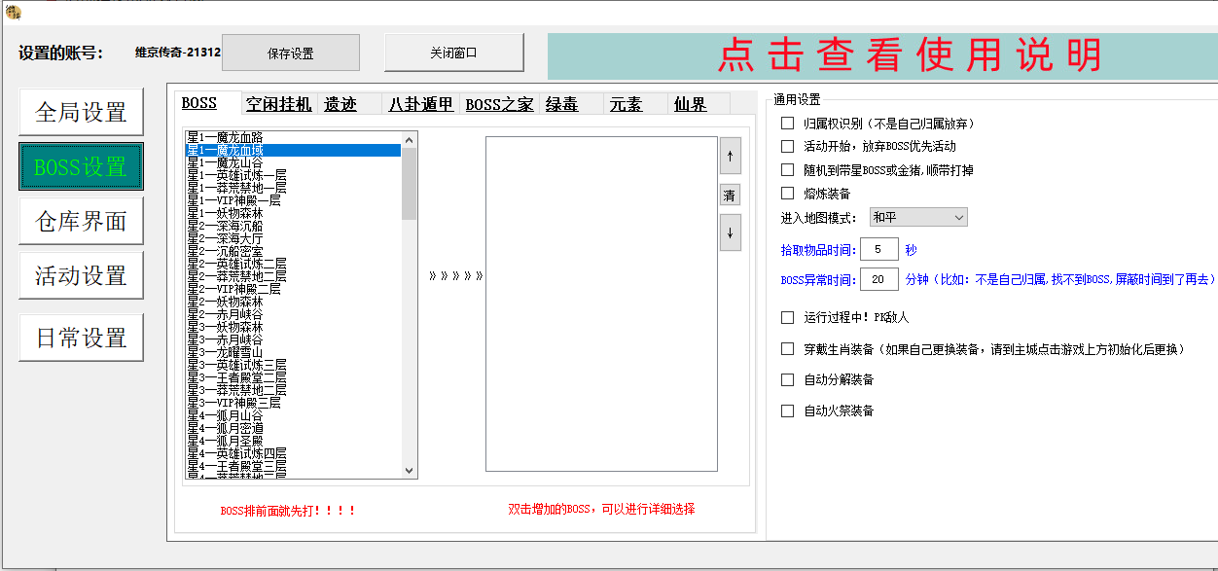
Task: Click the up arrow to move BOSS higher
Action: pyautogui.click(x=731, y=156)
